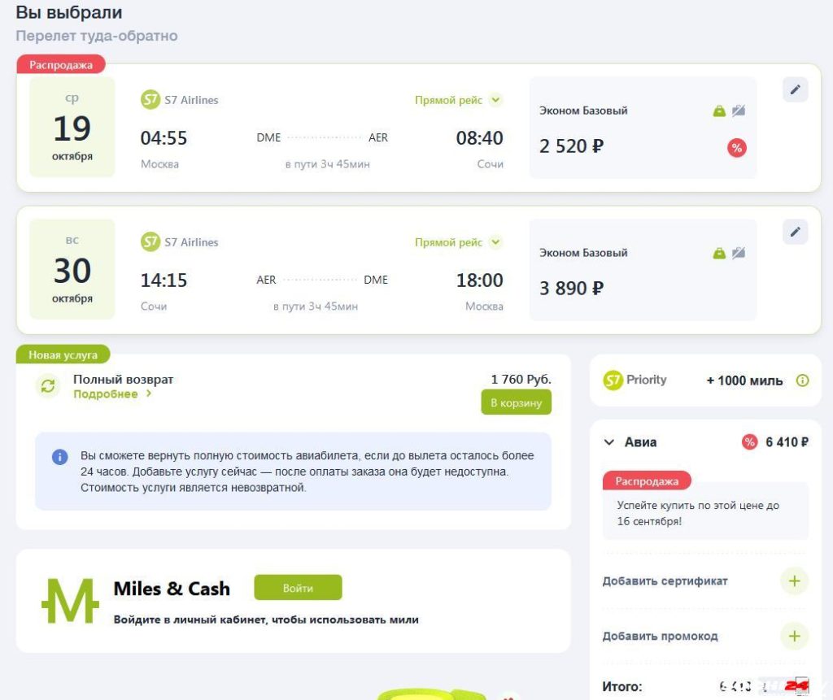Add a promo code with the plus button
833x700 pixels.
click(x=794, y=637)
